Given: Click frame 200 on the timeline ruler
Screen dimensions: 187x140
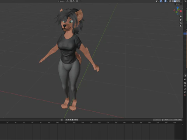Looking at the screenshot, I should 133,122.
